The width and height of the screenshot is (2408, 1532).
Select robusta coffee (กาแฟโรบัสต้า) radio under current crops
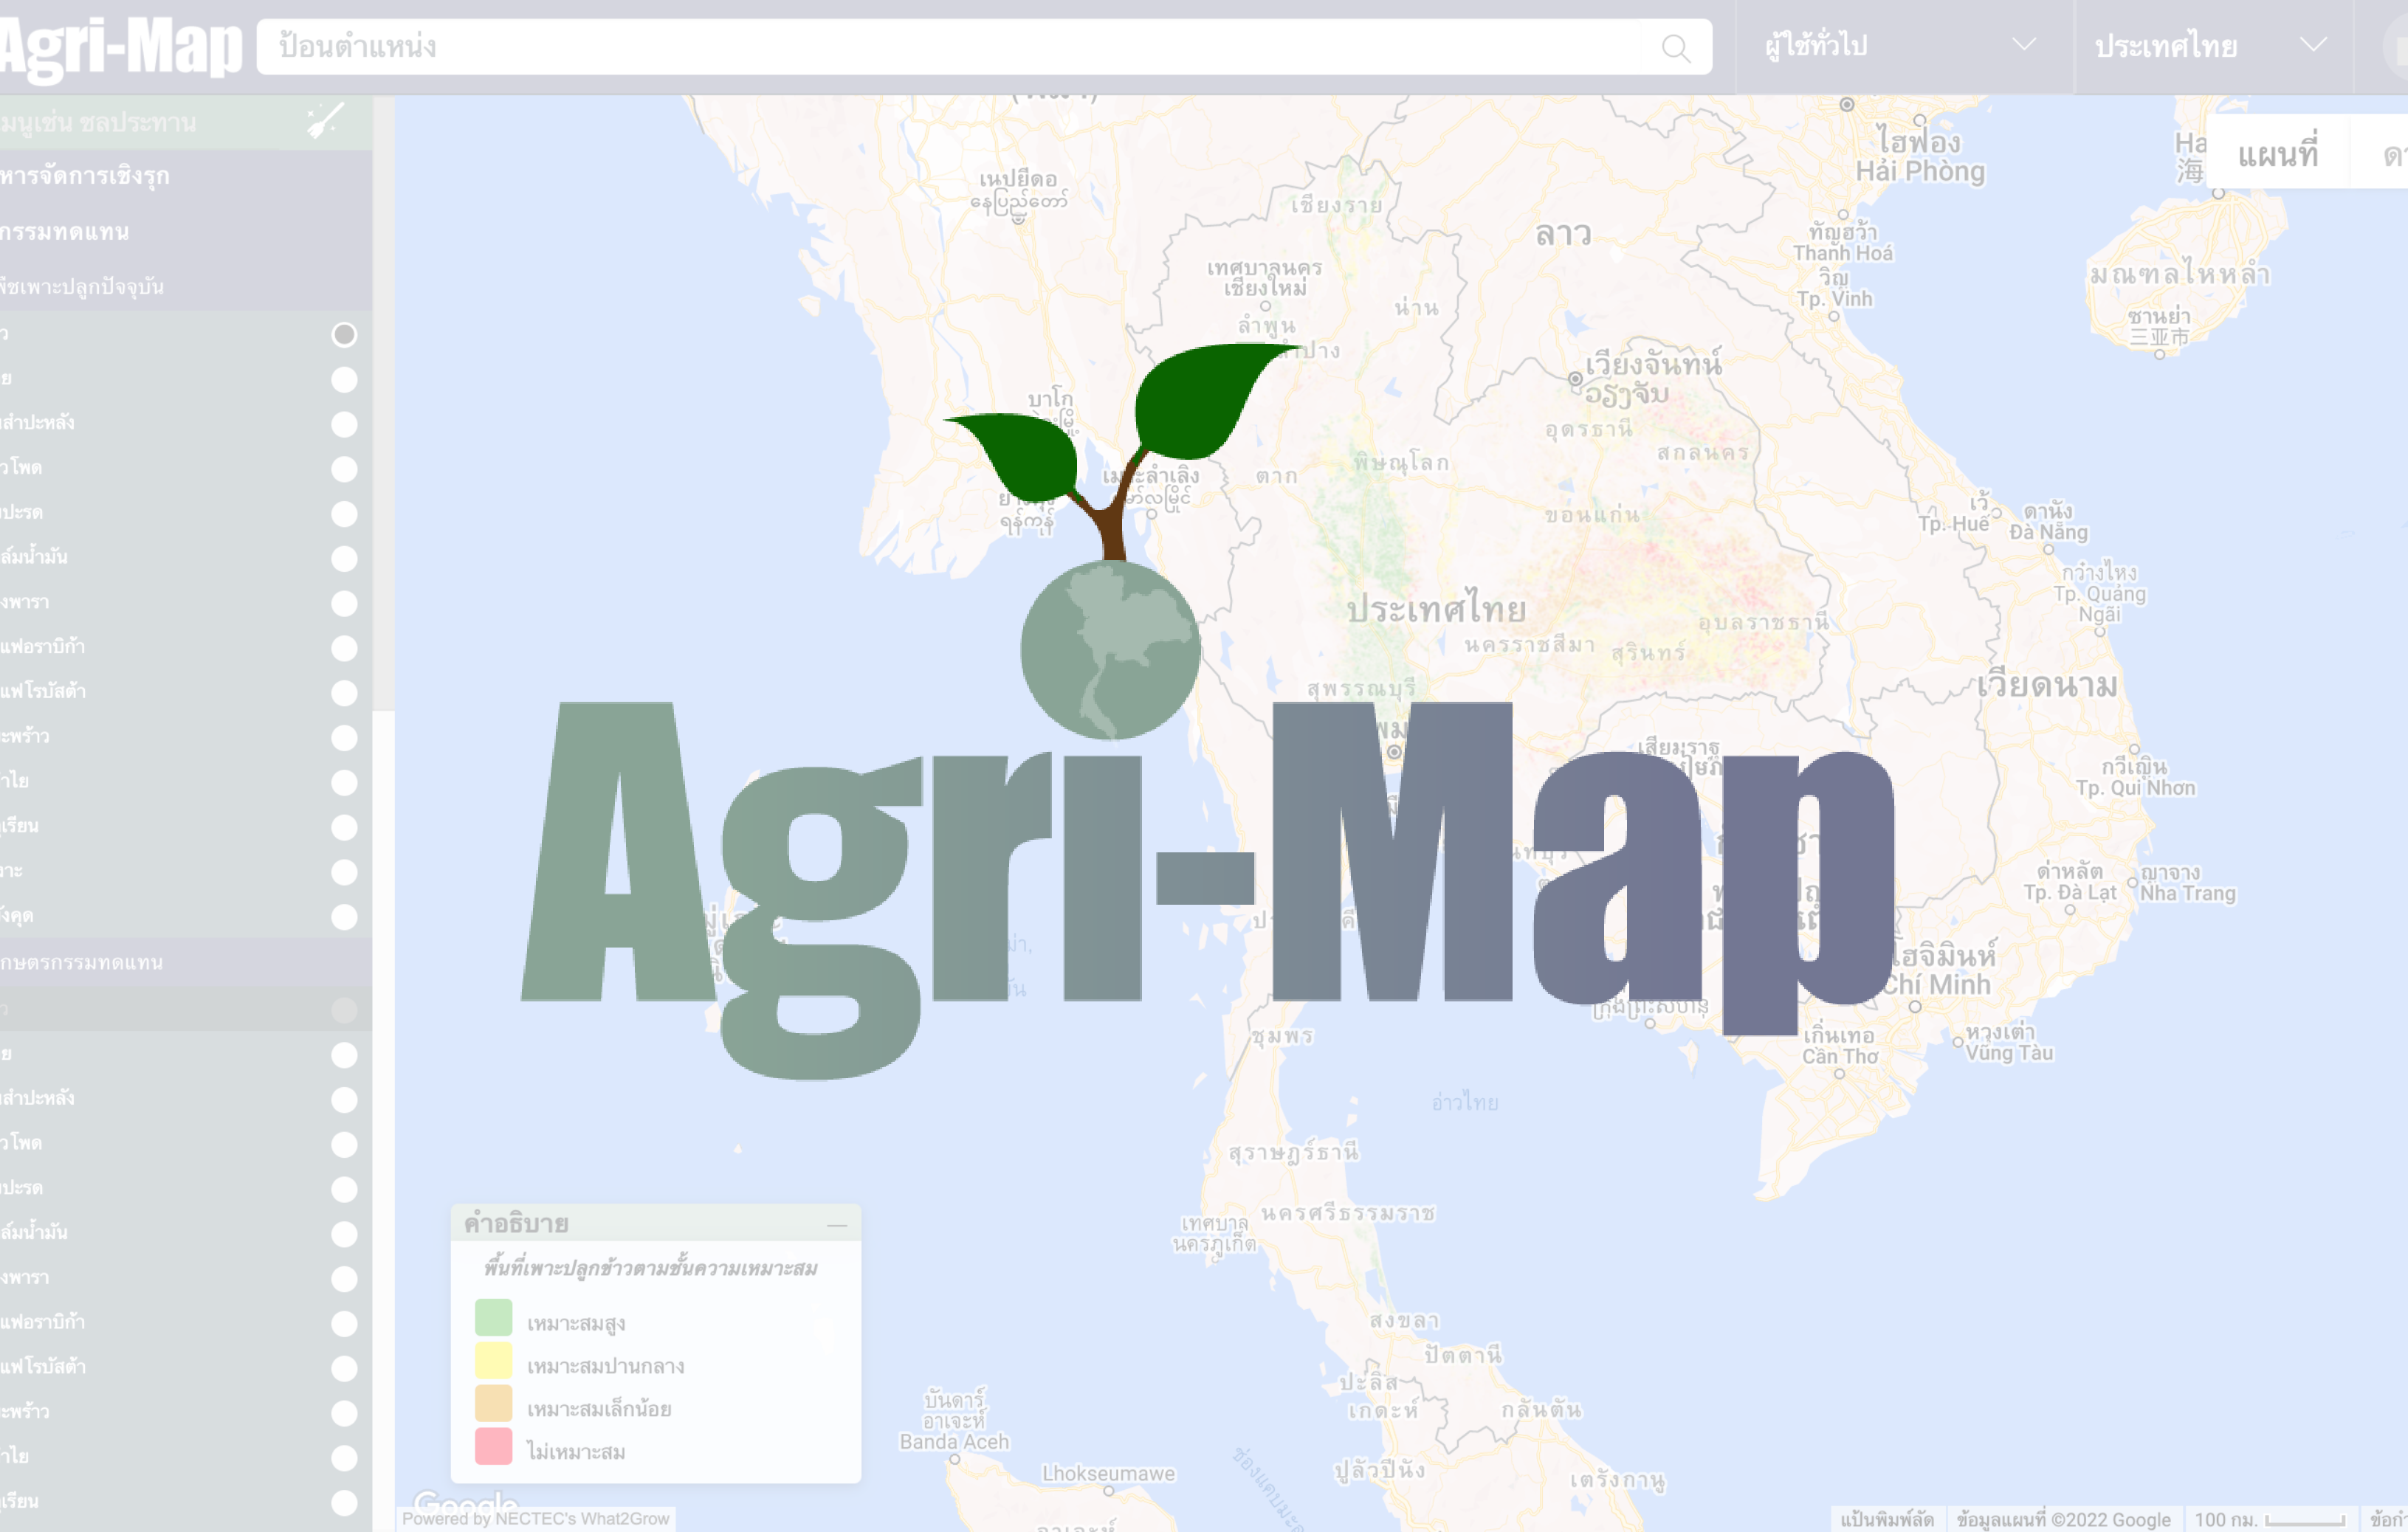(x=344, y=693)
